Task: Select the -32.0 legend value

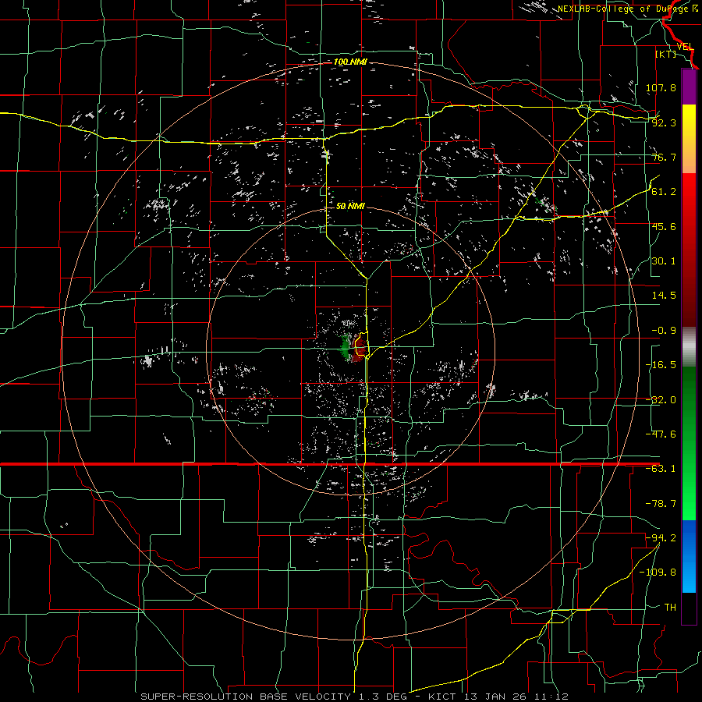Action: point(661,400)
